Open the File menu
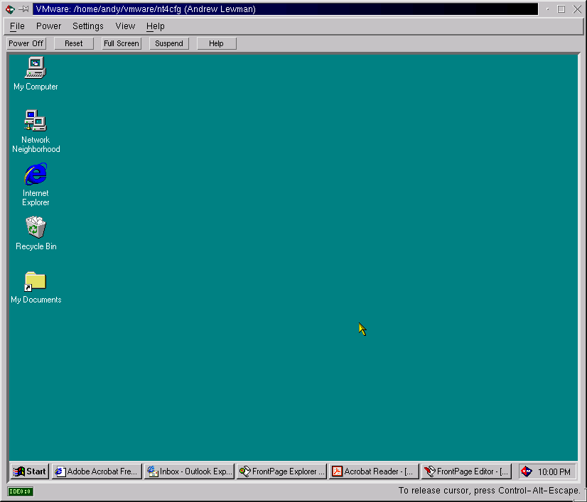The image size is (587, 502). [x=17, y=26]
